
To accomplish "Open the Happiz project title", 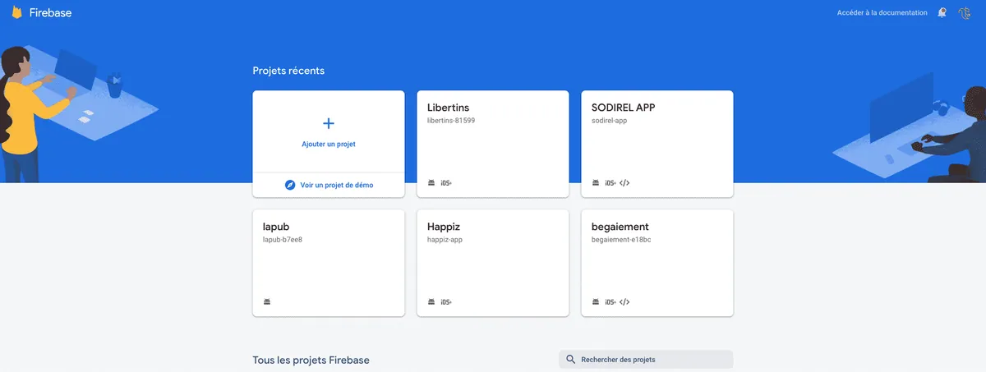I will (445, 227).
